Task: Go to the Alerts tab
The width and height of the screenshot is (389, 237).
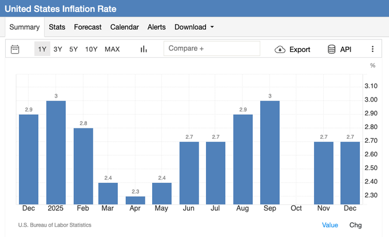Action: point(157,27)
